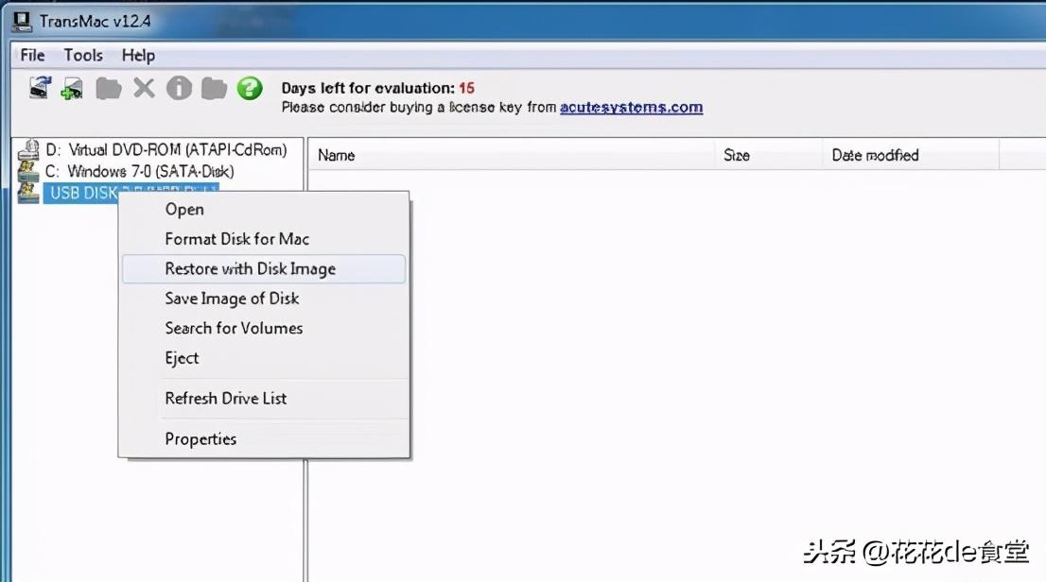The width and height of the screenshot is (1046, 582).
Task: Click the open disk image toolbar icon
Action: 40,88
